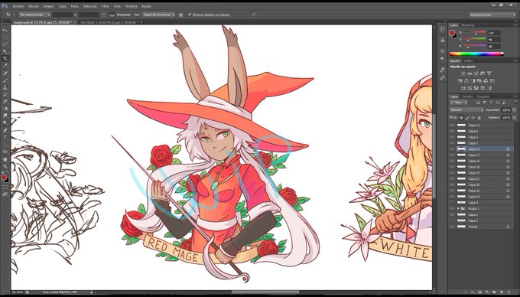
Task: Switch to the Sin título-1 document tab
Action: (x=109, y=22)
